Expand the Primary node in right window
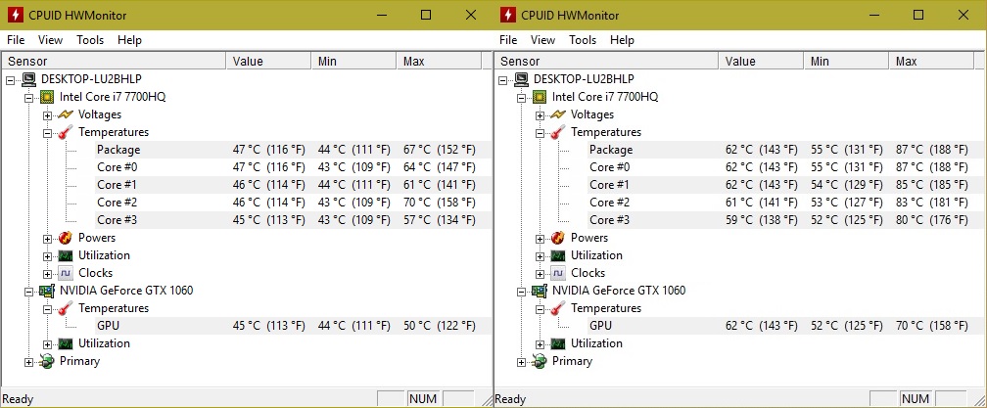 click(522, 361)
